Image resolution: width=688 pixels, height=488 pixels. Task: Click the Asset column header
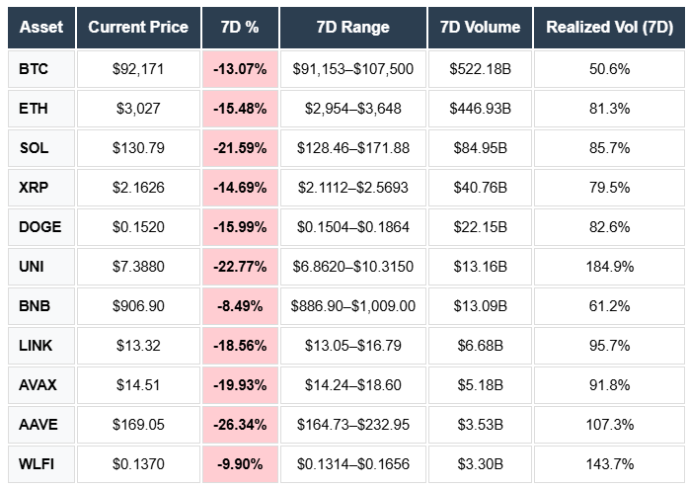[40, 27]
